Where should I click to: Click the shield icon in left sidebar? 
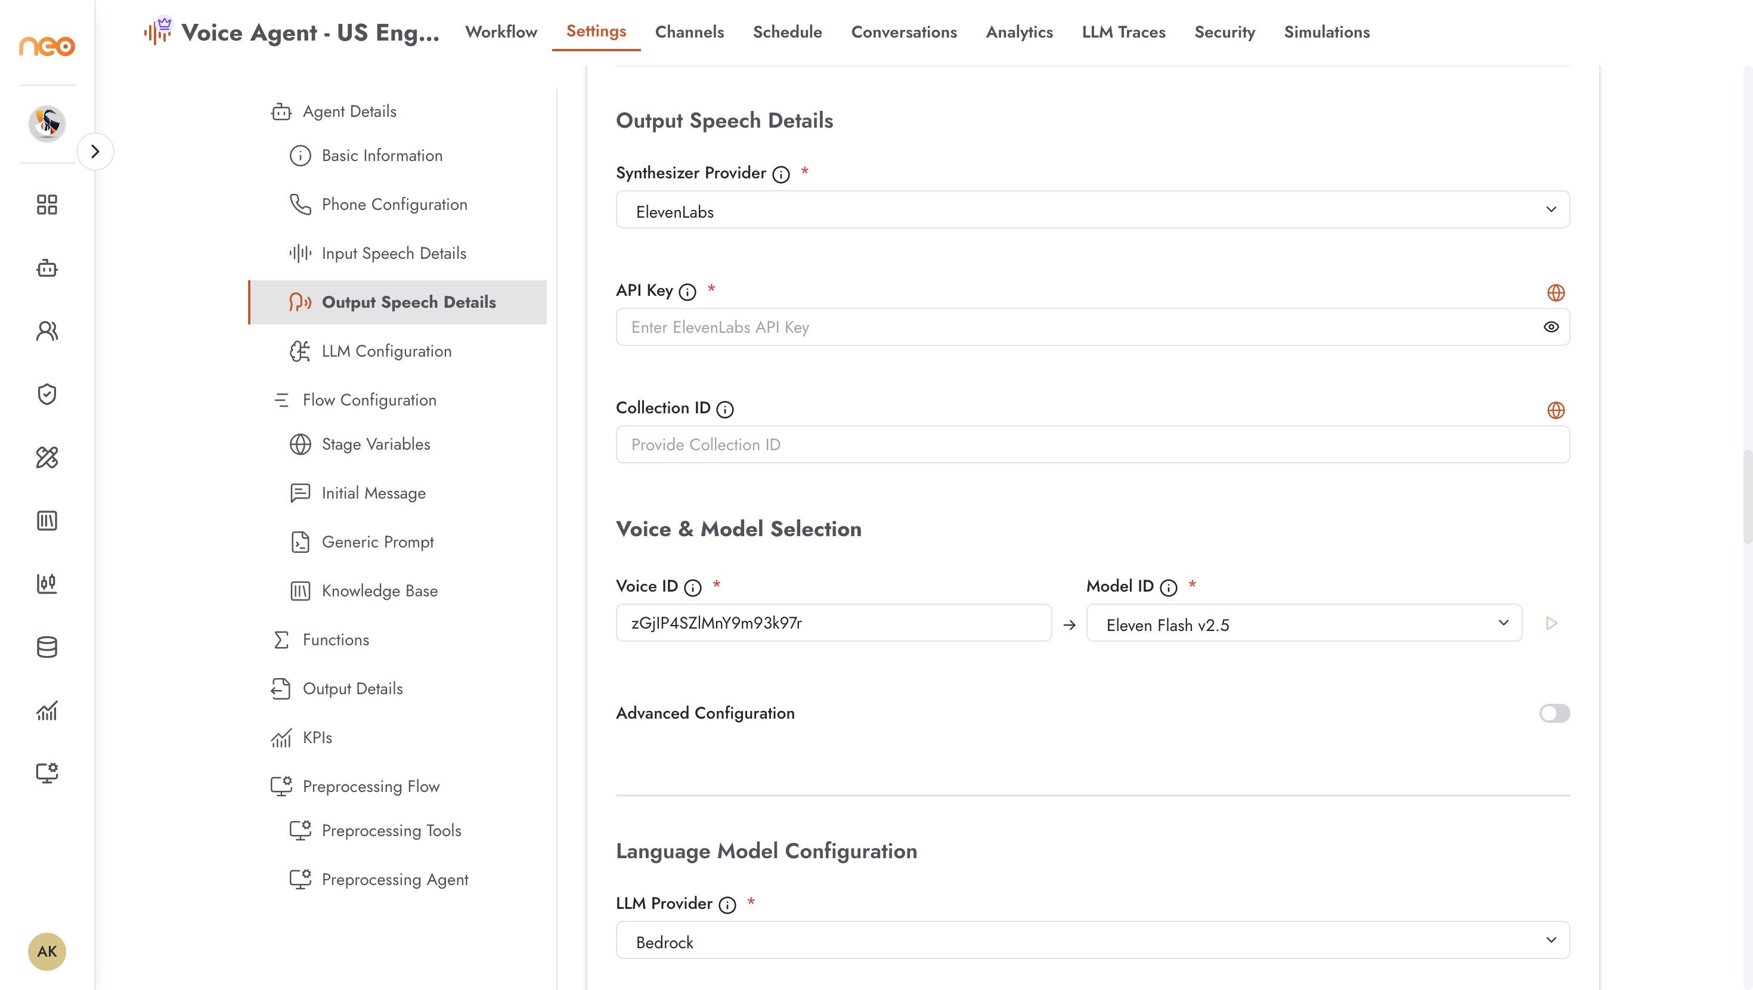[x=47, y=394]
